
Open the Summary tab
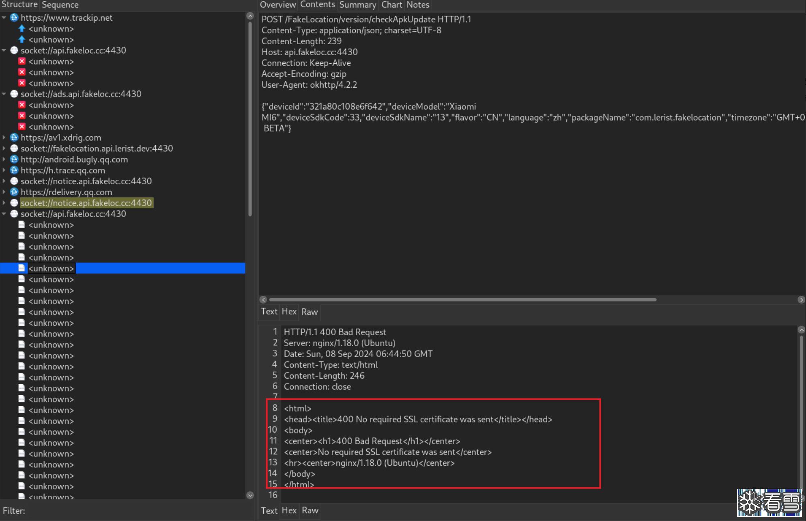tap(358, 5)
